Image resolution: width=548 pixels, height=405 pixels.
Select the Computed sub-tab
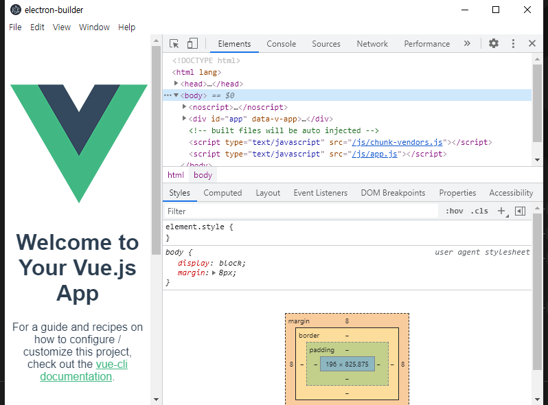222,193
